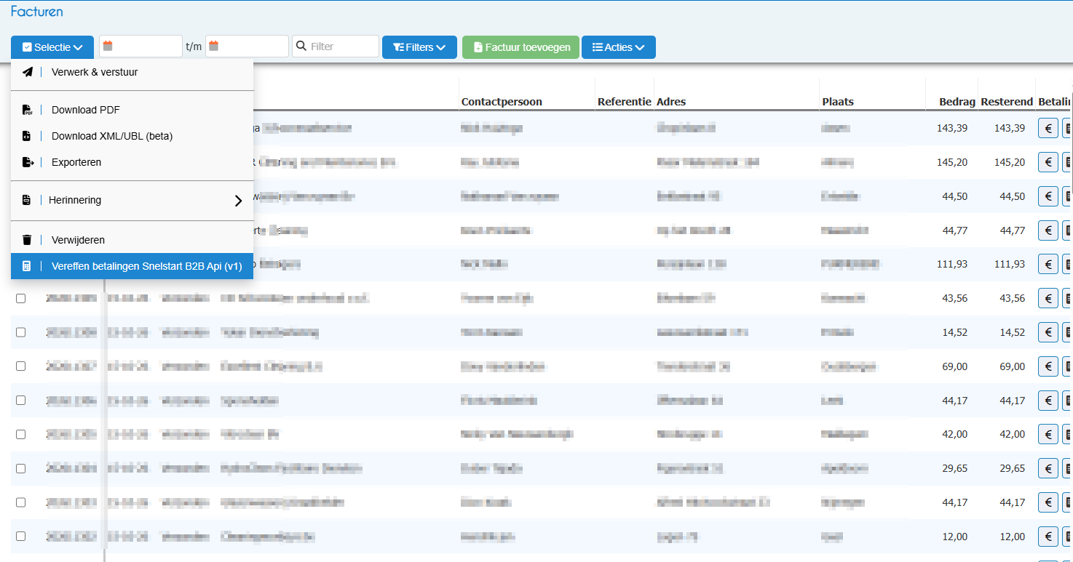Expand the Herinnering submenu
Screen dimensions: 1073x562
[x=132, y=200]
